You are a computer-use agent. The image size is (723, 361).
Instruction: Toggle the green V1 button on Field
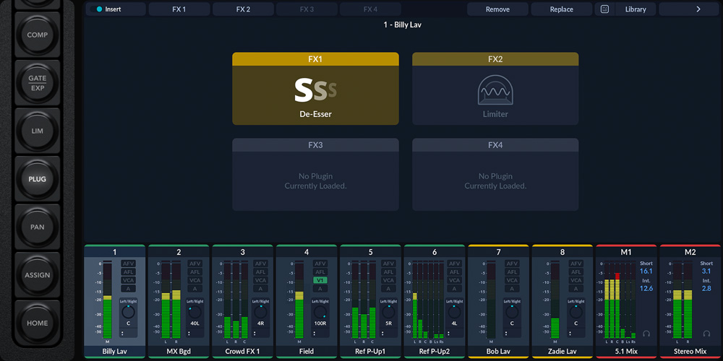[x=320, y=280]
